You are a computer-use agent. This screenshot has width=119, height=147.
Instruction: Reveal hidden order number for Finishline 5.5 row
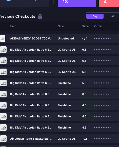(102, 83)
